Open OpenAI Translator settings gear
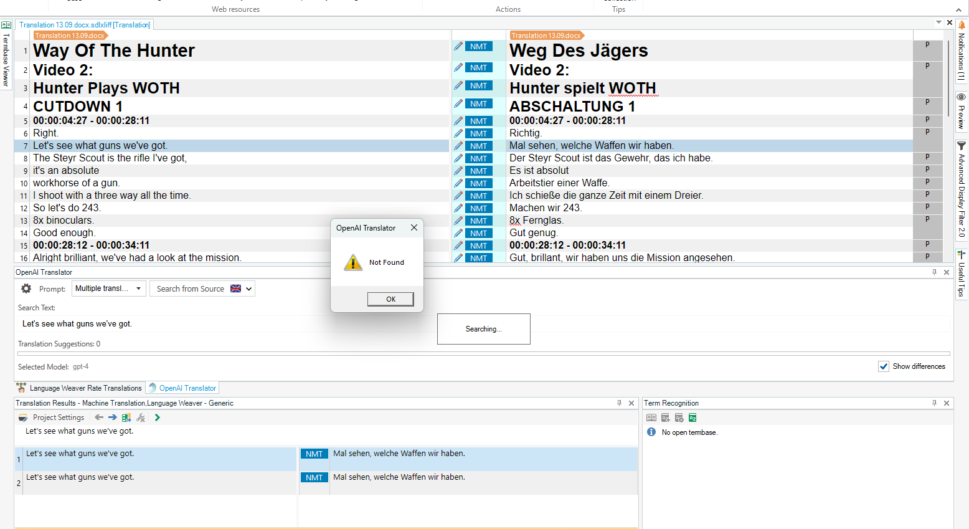This screenshot has width=969, height=529. [26, 288]
